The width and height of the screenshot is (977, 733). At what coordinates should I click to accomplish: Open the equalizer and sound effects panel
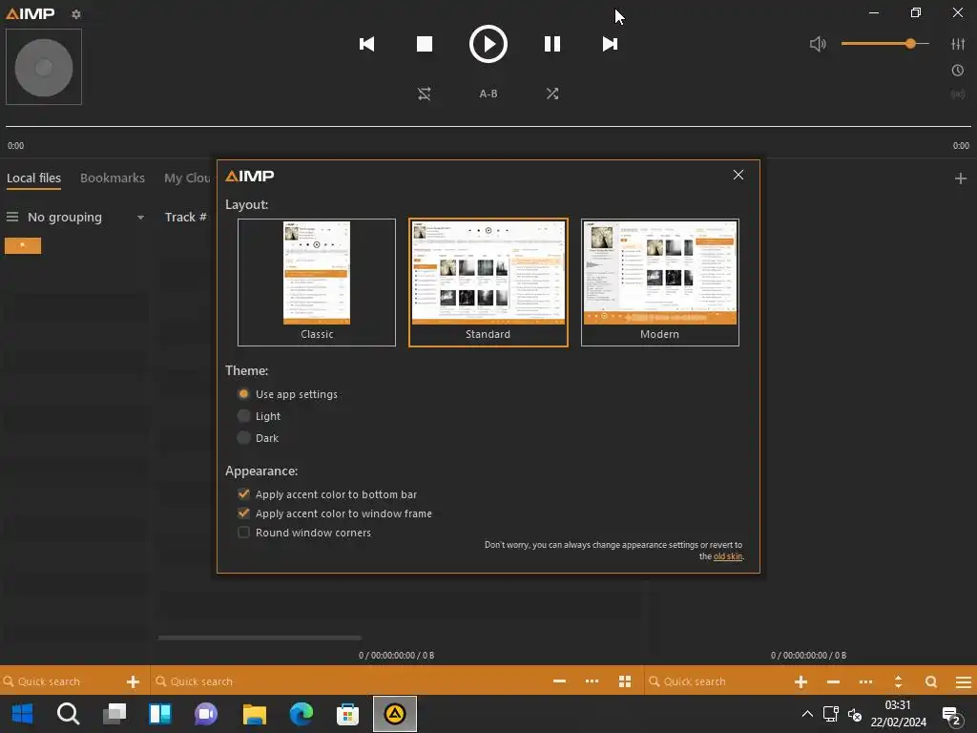pos(958,44)
